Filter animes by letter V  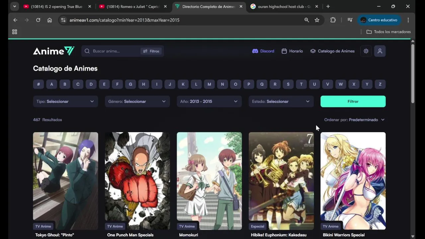point(328,84)
